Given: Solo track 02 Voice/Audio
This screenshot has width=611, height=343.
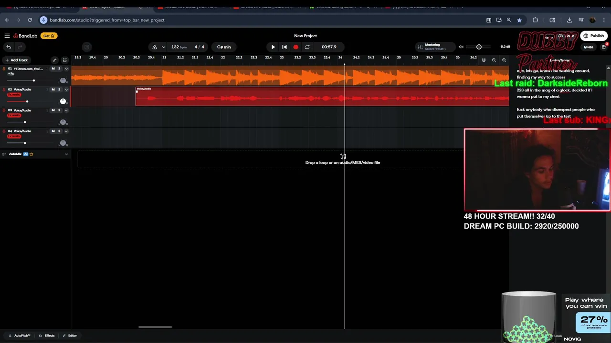Looking at the screenshot, I should pos(59,90).
